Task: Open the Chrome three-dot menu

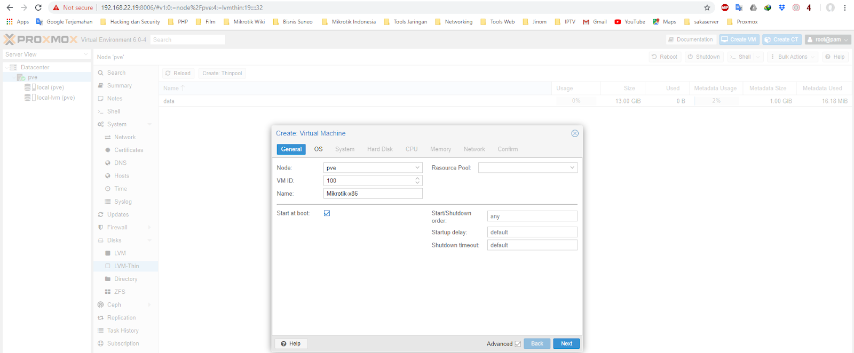Action: (845, 7)
